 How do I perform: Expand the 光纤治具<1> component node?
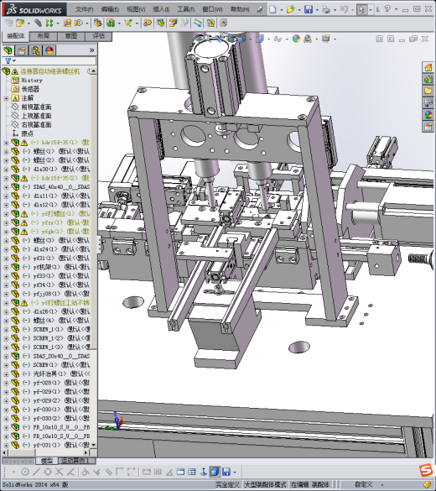coord(6,373)
